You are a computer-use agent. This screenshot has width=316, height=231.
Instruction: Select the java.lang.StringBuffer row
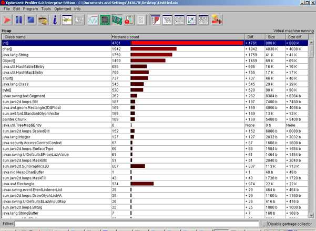(155, 213)
